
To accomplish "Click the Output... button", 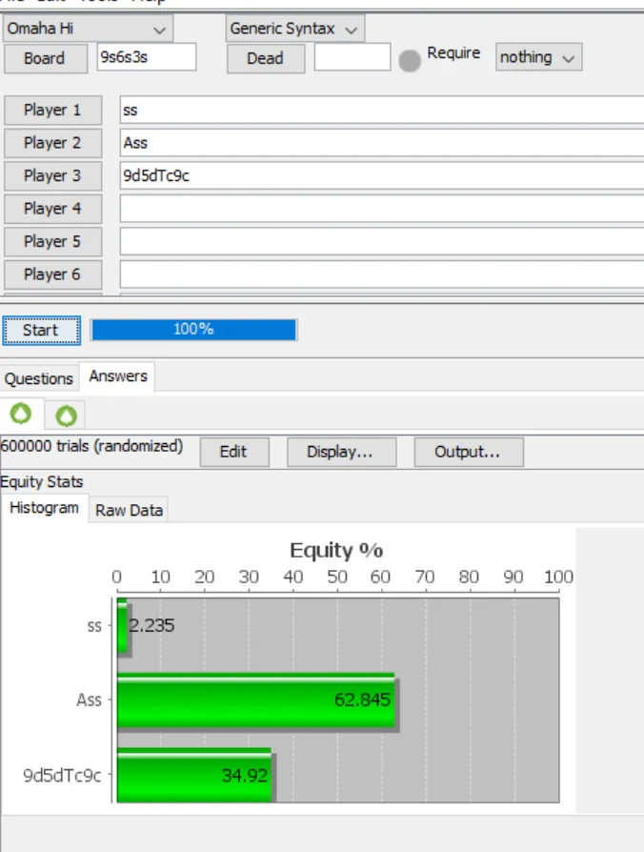I will [468, 452].
